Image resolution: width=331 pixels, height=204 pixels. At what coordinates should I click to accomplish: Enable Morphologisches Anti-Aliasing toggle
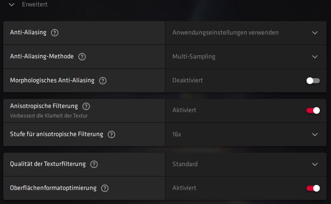[313, 81]
